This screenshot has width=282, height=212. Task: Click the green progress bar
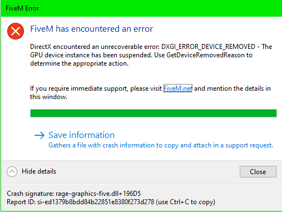tap(154, 113)
